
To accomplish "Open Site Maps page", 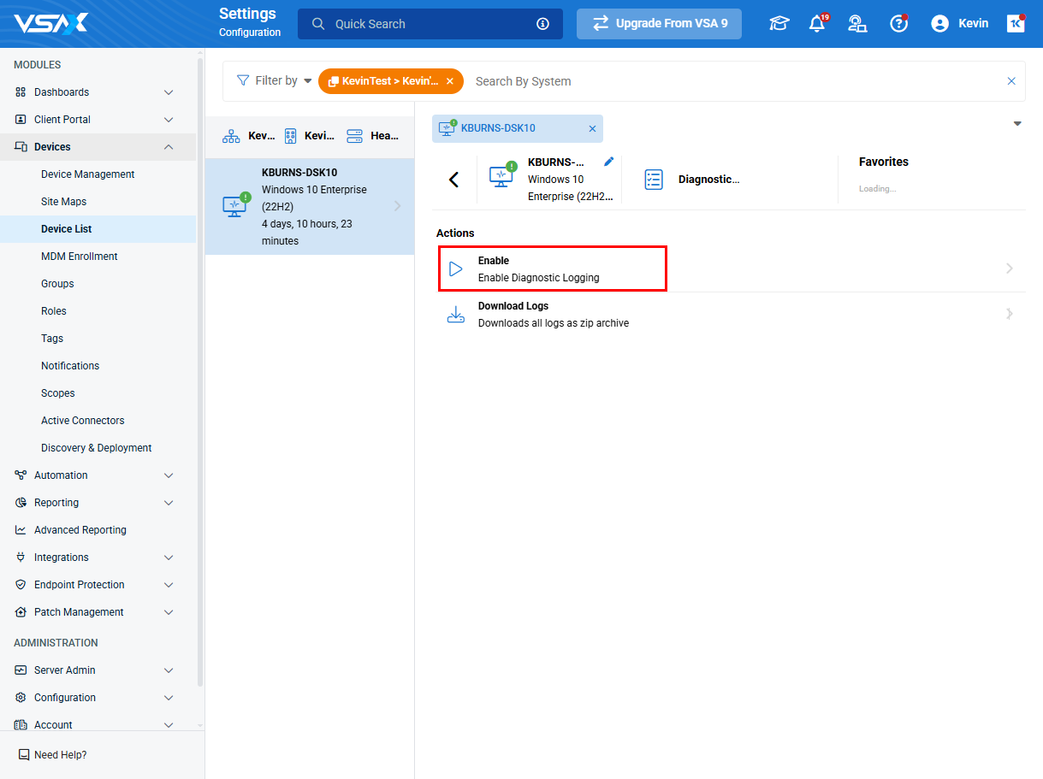I will pos(64,202).
